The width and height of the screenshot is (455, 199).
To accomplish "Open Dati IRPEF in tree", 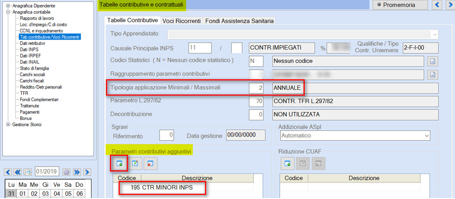I will click(30, 56).
